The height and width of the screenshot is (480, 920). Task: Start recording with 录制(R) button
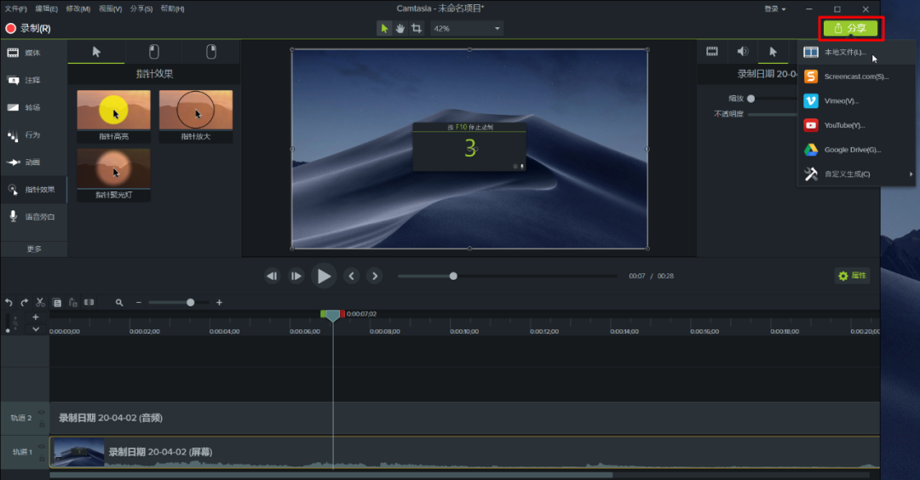[x=28, y=28]
